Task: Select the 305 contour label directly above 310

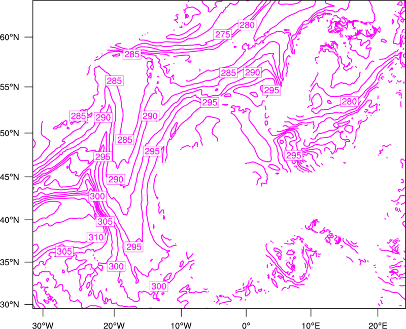Action: click(x=105, y=221)
